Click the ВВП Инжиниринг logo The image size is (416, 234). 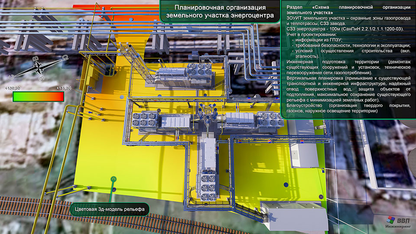click(x=398, y=222)
